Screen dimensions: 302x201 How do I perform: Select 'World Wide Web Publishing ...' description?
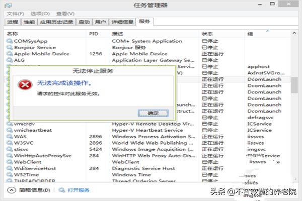coord(153,143)
